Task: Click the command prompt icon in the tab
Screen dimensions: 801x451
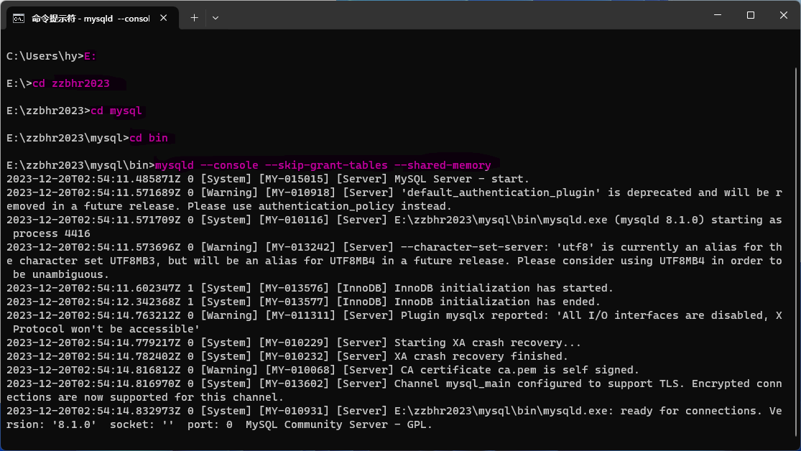Action: coord(19,19)
